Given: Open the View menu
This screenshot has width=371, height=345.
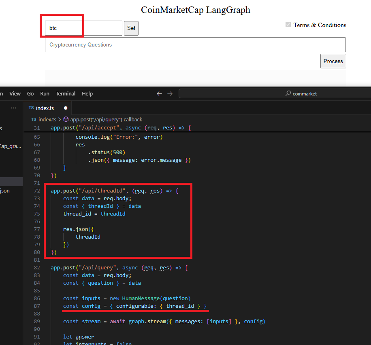Looking at the screenshot, I should pyautogui.click(x=15, y=94).
